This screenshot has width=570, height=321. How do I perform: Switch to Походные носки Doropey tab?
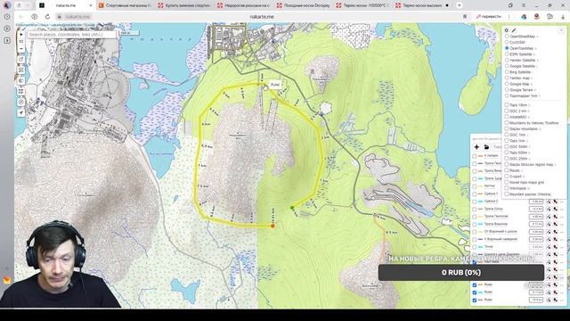pos(304,5)
